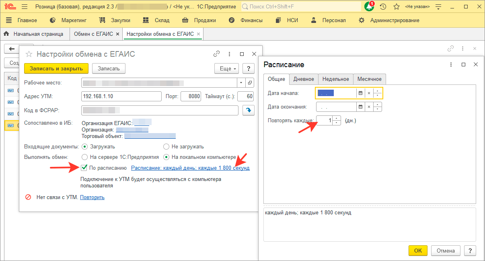Click the blue arrow button next to Код в ФСРАР
Screen dimensions: 485x261
(x=248, y=110)
